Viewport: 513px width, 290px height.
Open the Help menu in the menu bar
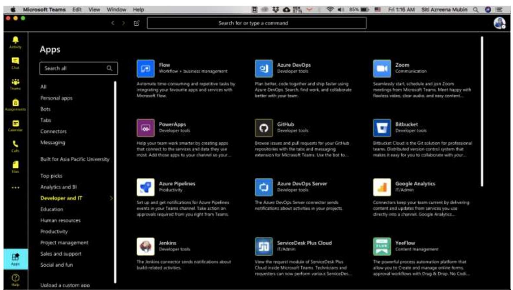(138, 10)
